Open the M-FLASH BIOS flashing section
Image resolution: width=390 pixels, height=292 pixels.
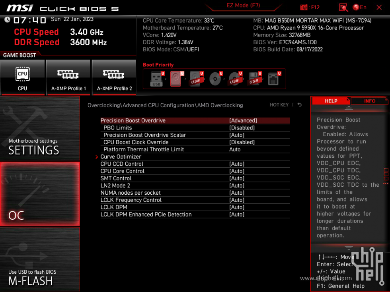[40, 259]
